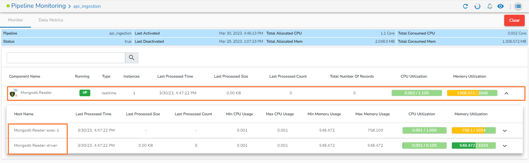Screen dimensions: 529x163
Task: Collapse the Mongodb Reader row
Action: tap(506, 93)
